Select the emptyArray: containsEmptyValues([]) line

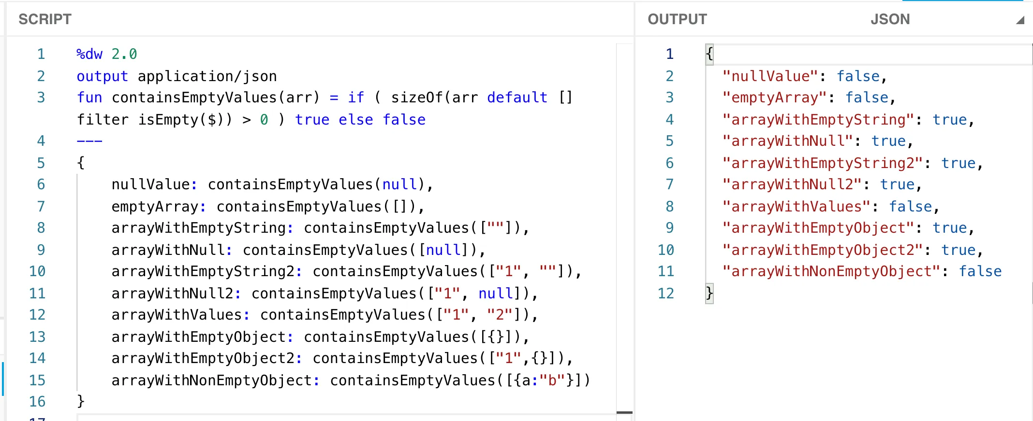click(x=268, y=207)
